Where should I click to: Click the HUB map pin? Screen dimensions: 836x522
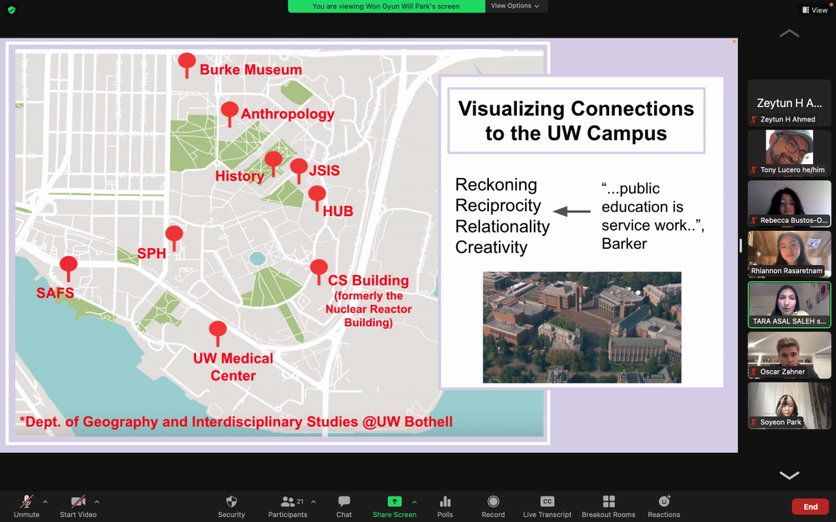pyautogui.click(x=318, y=197)
